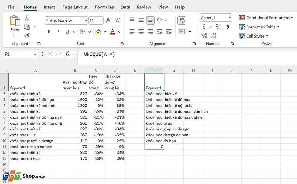Viewport: 297px width, 184px height.
Task: Apply cell borders using the Borders icon
Action: point(82,32)
